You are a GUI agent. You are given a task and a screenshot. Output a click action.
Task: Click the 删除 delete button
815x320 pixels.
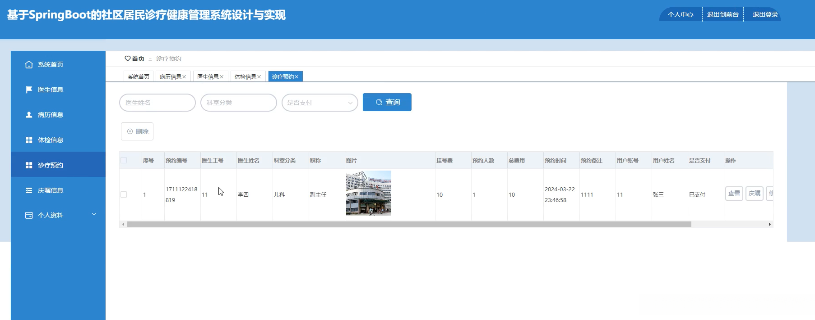[x=137, y=131]
